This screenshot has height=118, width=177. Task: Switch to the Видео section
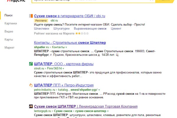tap(9, 31)
